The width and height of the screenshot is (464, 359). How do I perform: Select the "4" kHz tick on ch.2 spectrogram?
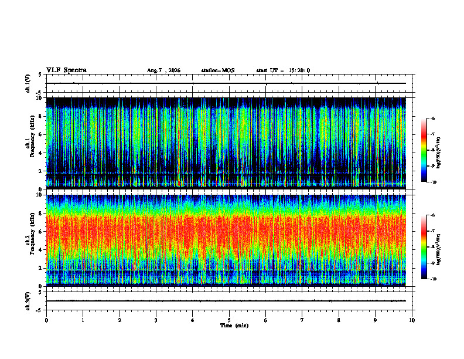pos(40,250)
